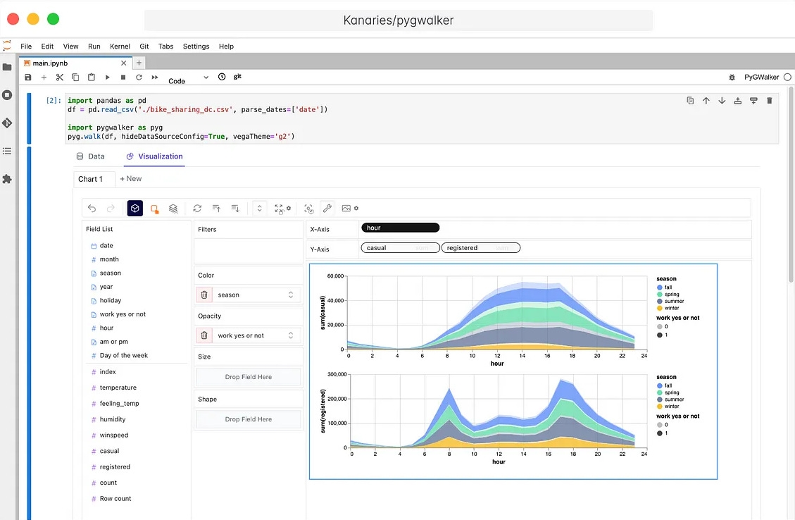Click the transpose axes icon

(197, 209)
